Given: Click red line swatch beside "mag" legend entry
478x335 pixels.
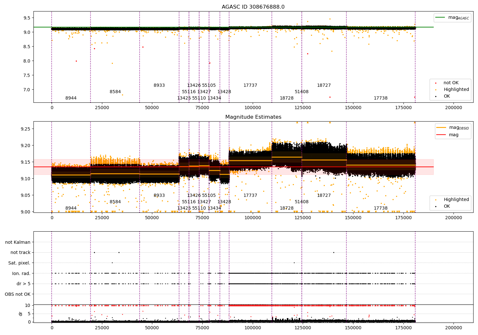Looking at the screenshot, I should [x=441, y=135].
